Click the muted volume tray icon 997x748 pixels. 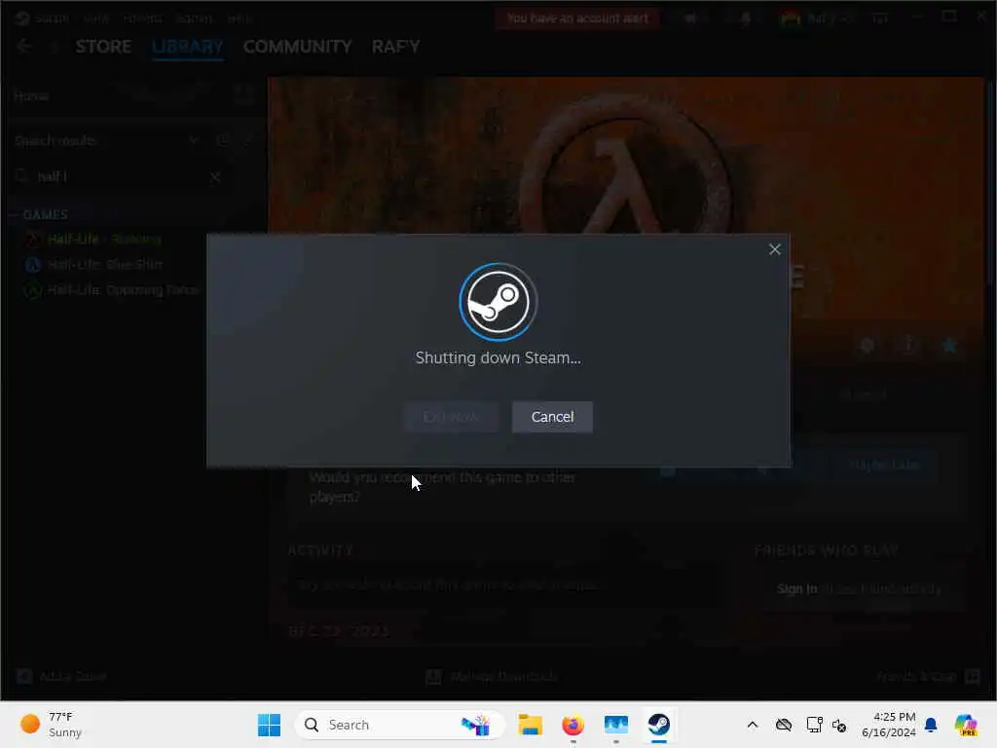pos(839,725)
